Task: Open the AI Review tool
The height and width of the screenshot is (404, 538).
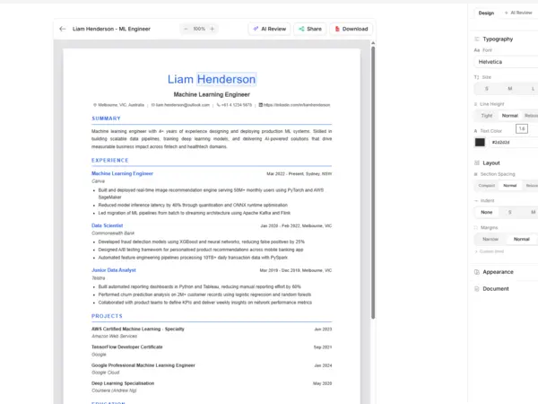Action: pos(269,29)
